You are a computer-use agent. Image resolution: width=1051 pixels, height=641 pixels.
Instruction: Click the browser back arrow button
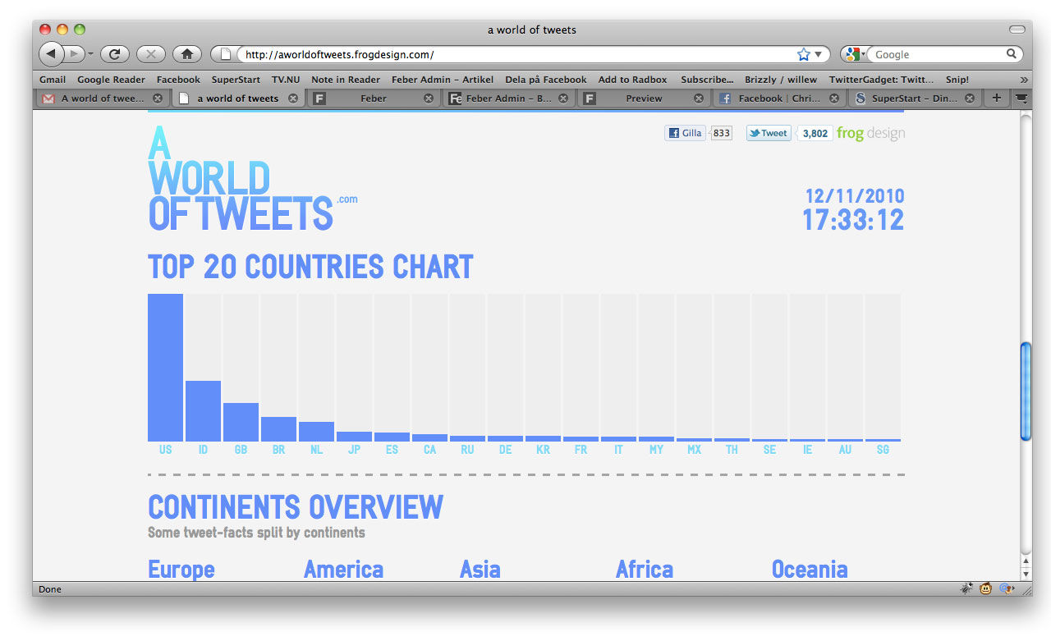point(51,54)
